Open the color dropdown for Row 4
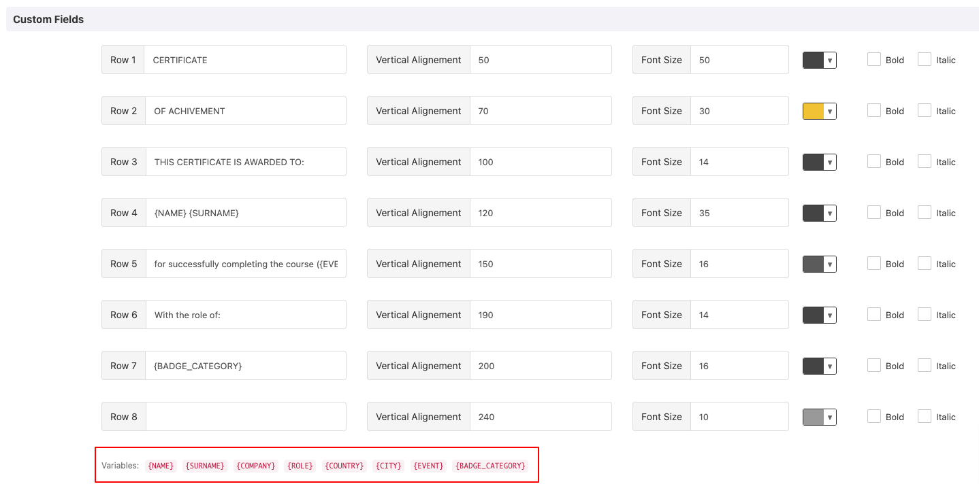The height and width of the screenshot is (497, 979). 820,213
